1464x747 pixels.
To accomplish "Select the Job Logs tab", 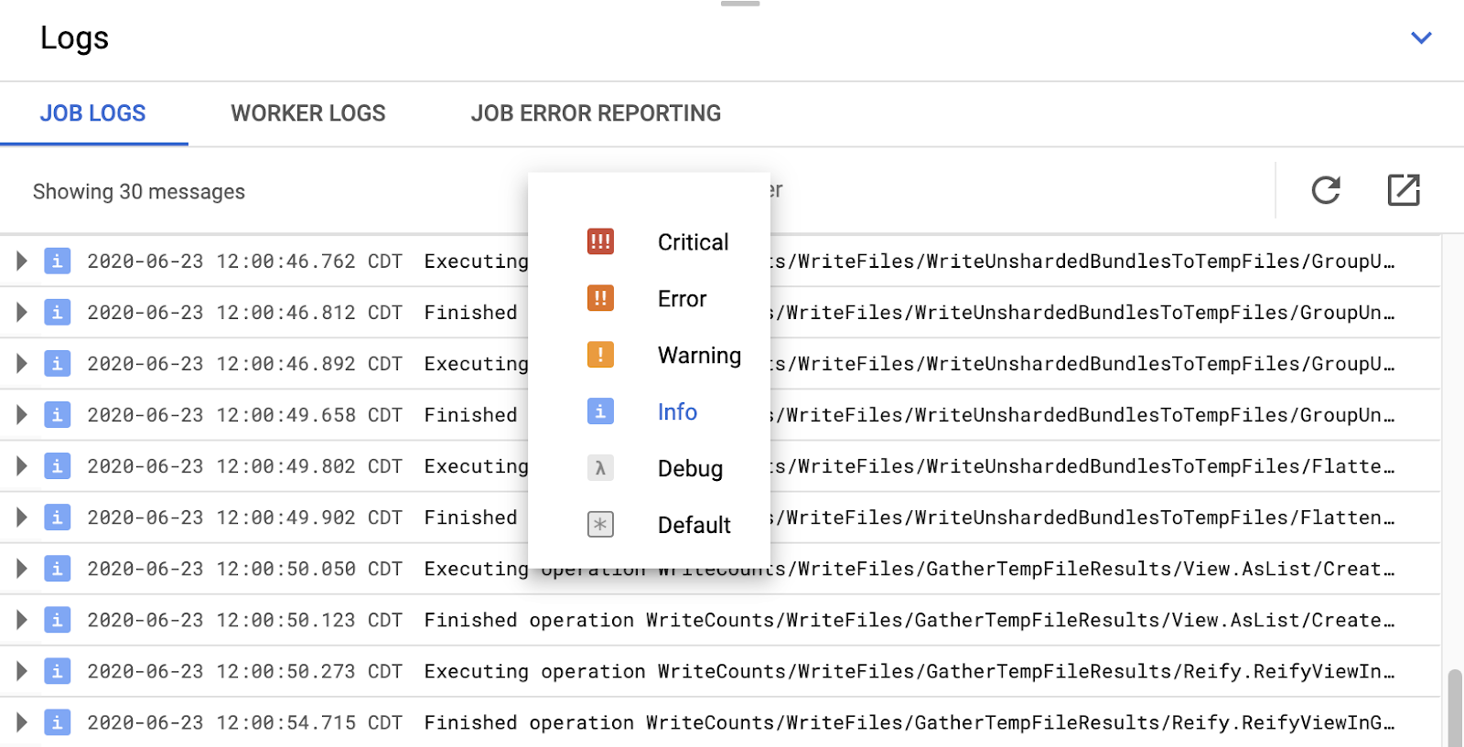I will pyautogui.click(x=93, y=113).
